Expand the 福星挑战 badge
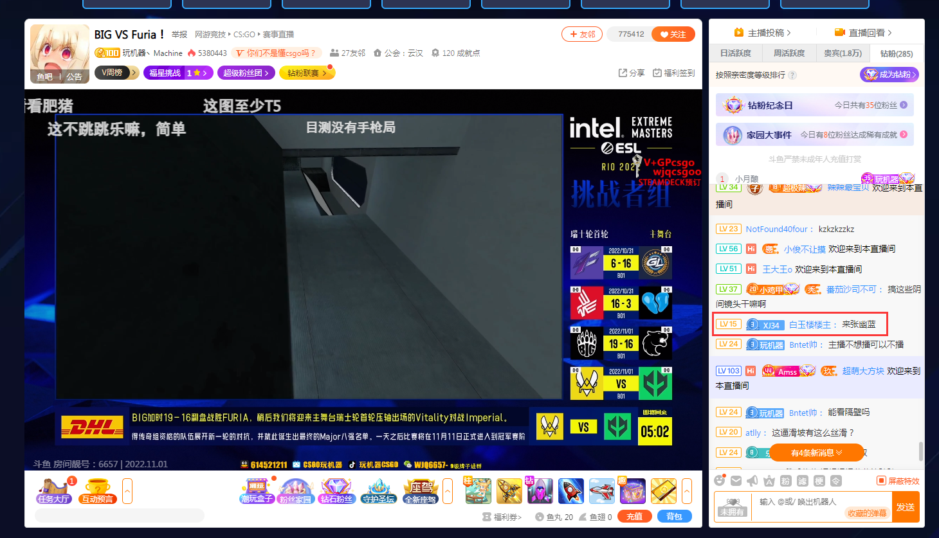939x538 pixels. point(178,73)
